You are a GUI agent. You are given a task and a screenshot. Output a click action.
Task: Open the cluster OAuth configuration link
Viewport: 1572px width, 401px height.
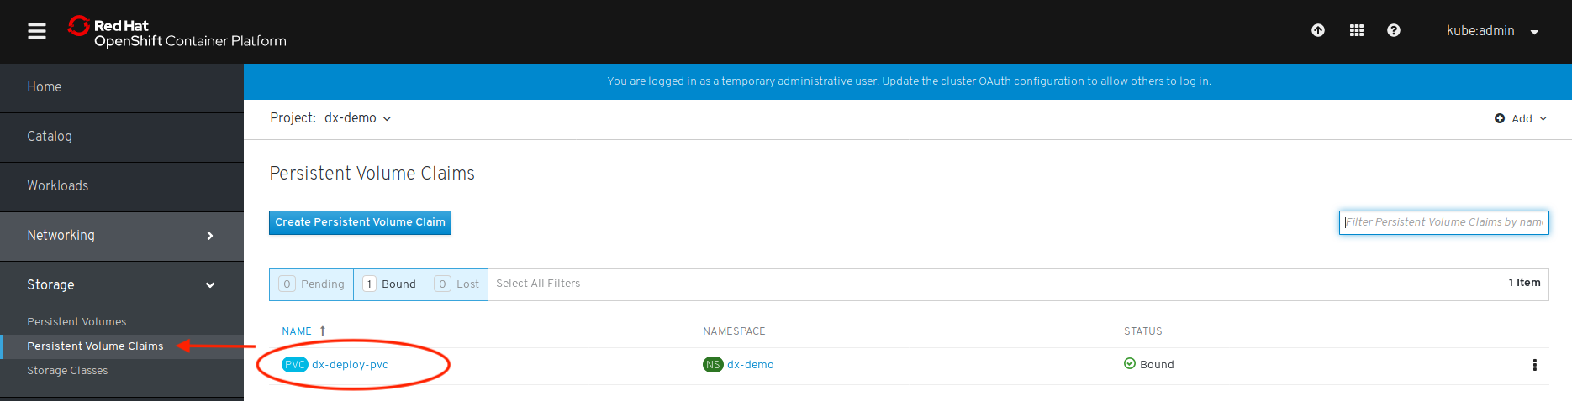pyautogui.click(x=1012, y=81)
